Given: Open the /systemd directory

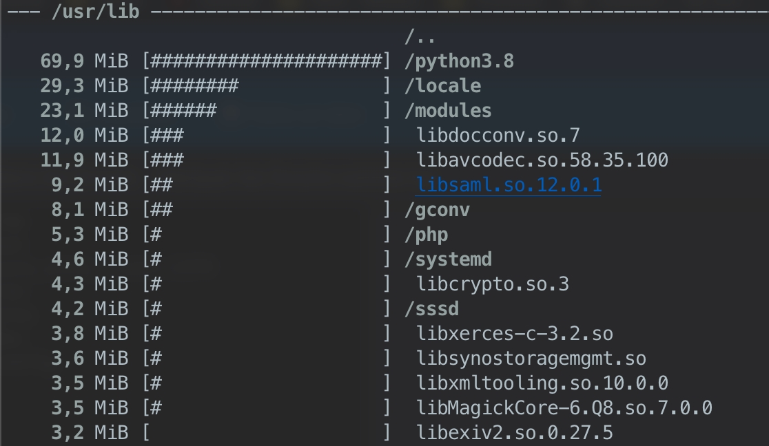Looking at the screenshot, I should pyautogui.click(x=449, y=259).
